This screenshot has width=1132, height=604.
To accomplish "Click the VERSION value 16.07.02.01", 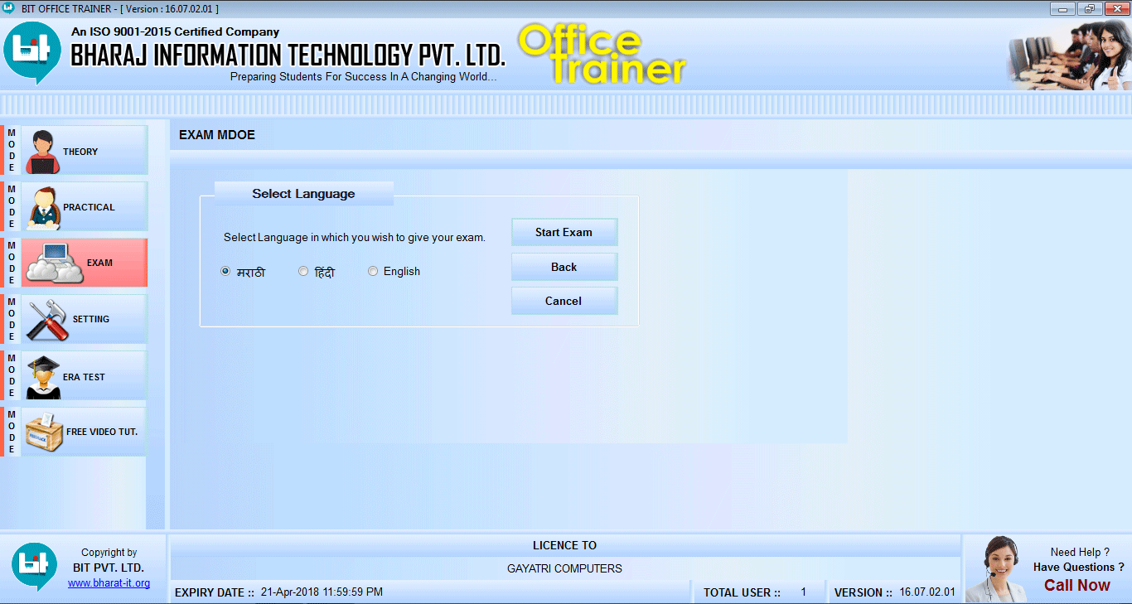I will [x=927, y=592].
